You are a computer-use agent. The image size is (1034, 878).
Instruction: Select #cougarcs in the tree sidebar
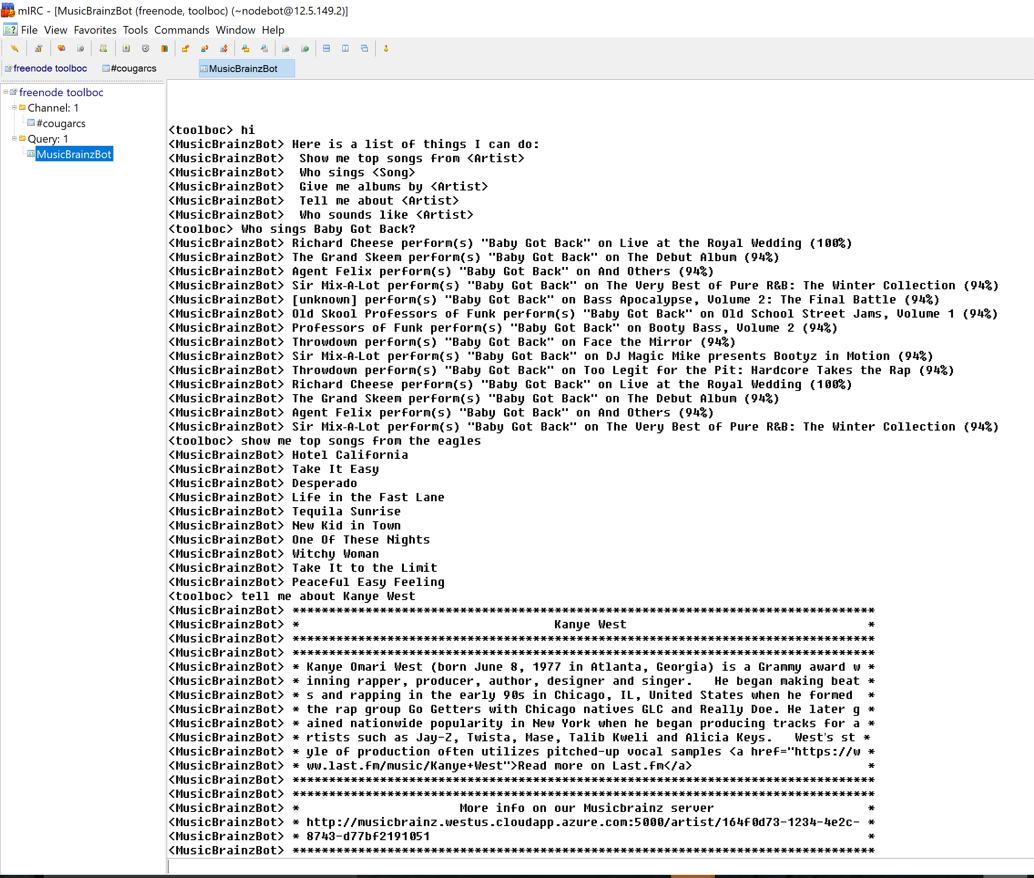point(61,123)
